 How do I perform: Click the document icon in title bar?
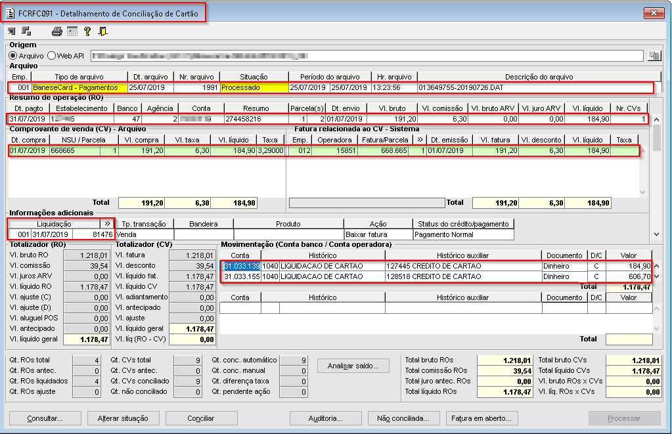[11, 13]
